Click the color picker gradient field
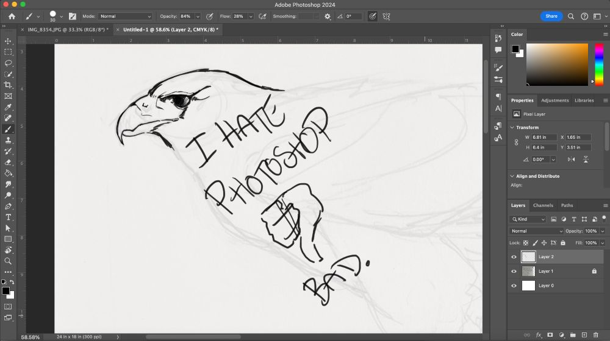Image resolution: width=610 pixels, height=341 pixels. pyautogui.click(x=557, y=64)
